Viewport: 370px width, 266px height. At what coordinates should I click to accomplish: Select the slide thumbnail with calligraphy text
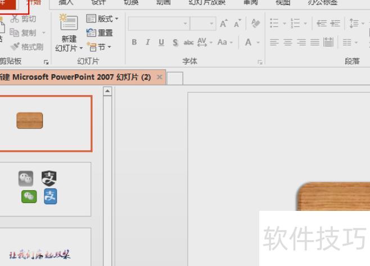tap(46, 247)
